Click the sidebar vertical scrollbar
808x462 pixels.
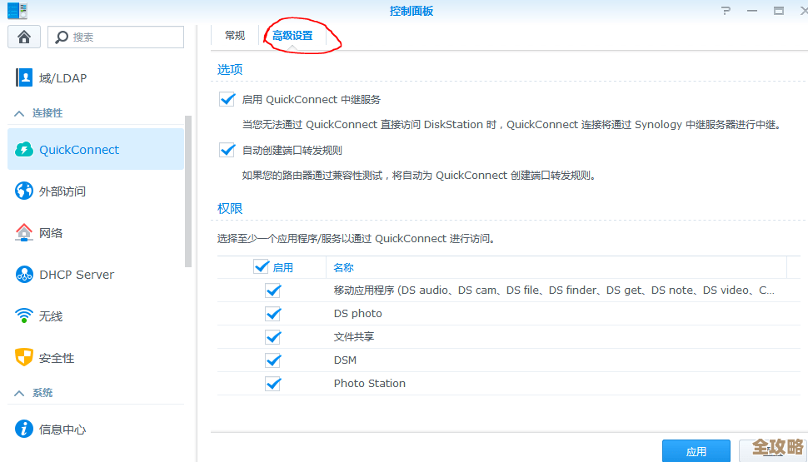point(188,191)
